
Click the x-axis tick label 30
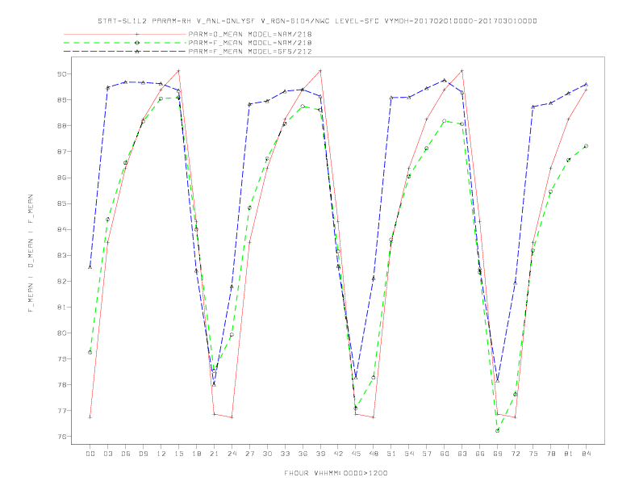pyautogui.click(x=267, y=454)
